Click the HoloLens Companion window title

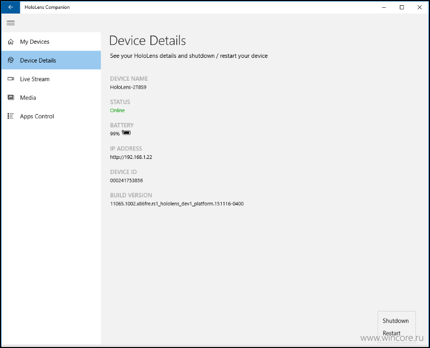pyautogui.click(x=47, y=7)
